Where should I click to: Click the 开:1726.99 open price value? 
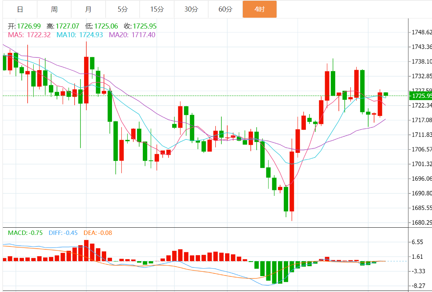24,26
